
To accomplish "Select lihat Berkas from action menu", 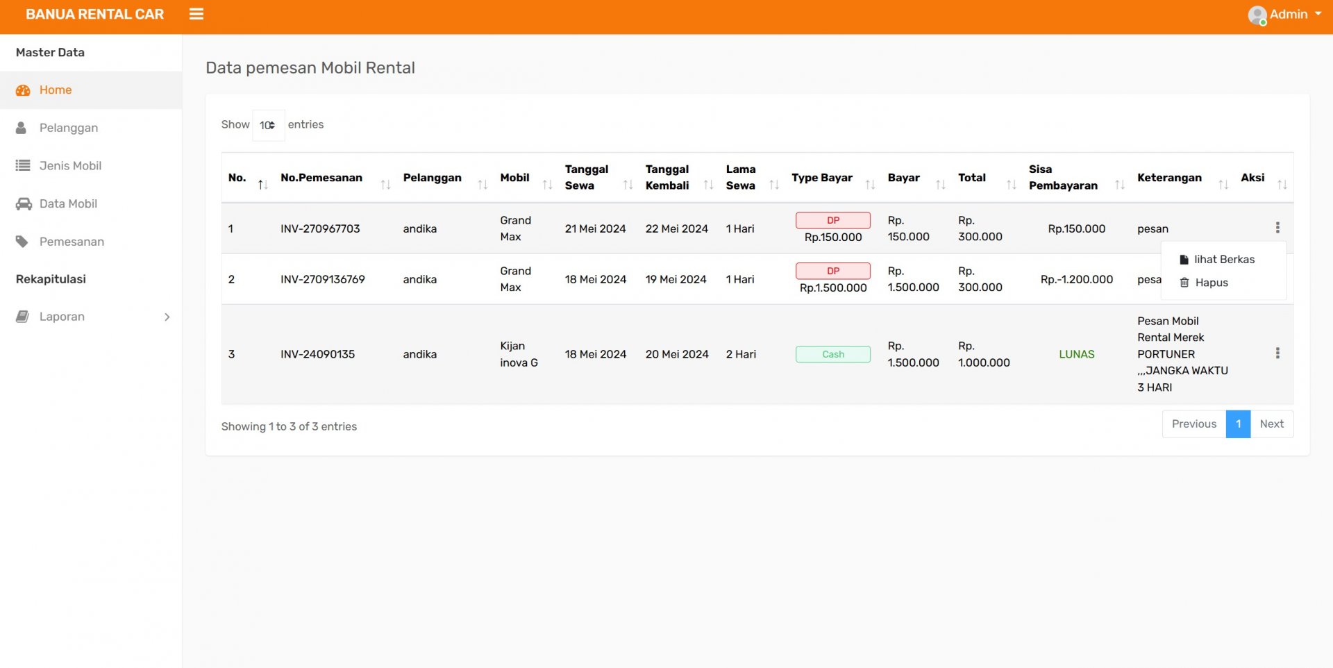I will (x=1223, y=260).
